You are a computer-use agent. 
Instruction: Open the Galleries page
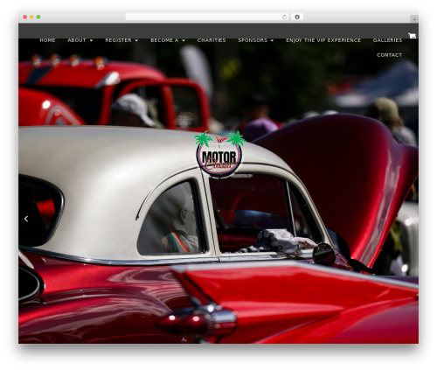[387, 40]
